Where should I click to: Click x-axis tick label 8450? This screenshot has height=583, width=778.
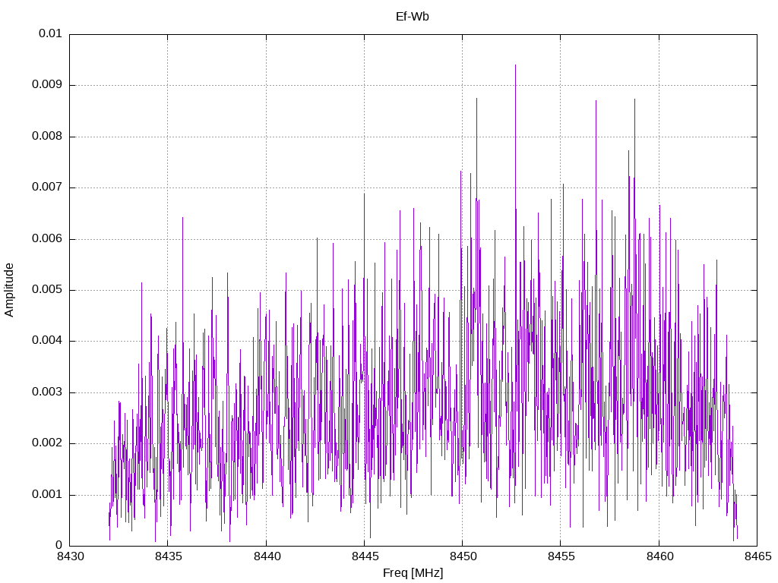click(x=463, y=556)
